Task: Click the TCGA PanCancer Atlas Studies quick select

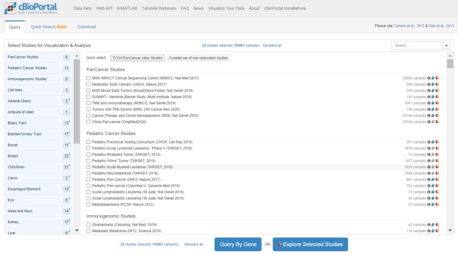Action: tap(137, 58)
